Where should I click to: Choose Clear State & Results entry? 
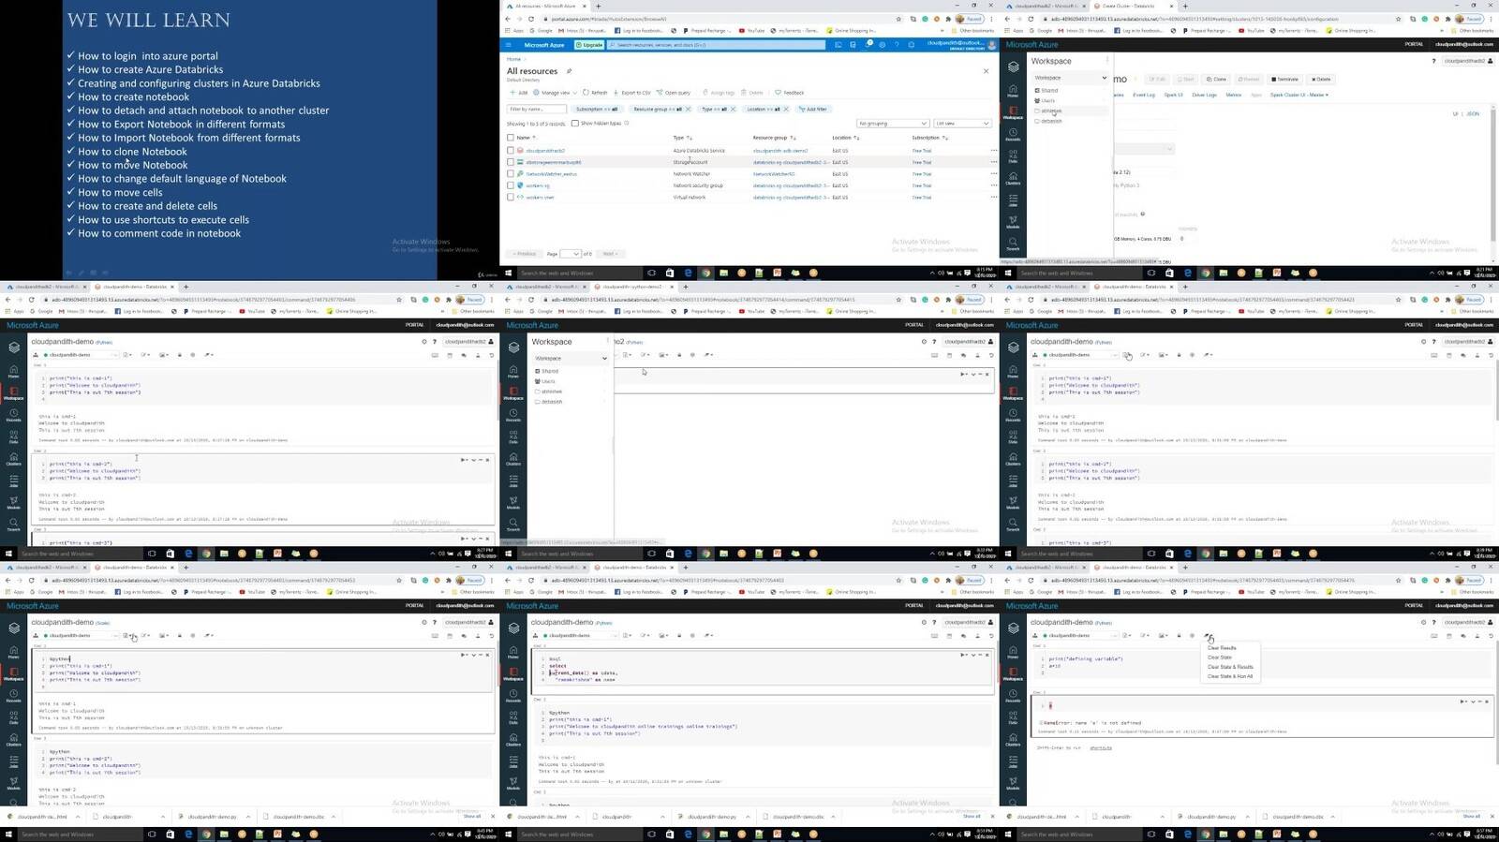(1230, 667)
